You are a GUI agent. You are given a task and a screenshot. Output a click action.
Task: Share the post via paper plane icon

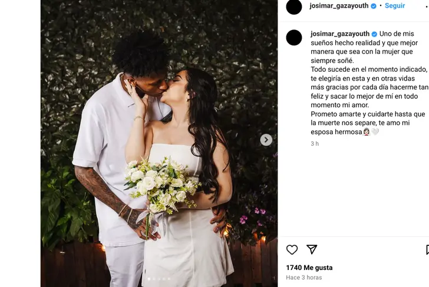[x=312, y=249]
